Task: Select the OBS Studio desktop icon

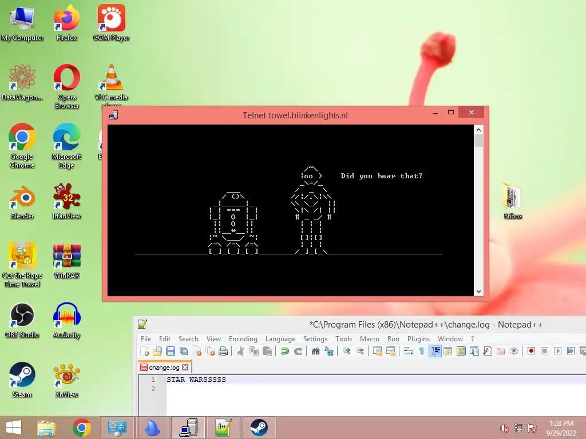Action: (x=22, y=320)
